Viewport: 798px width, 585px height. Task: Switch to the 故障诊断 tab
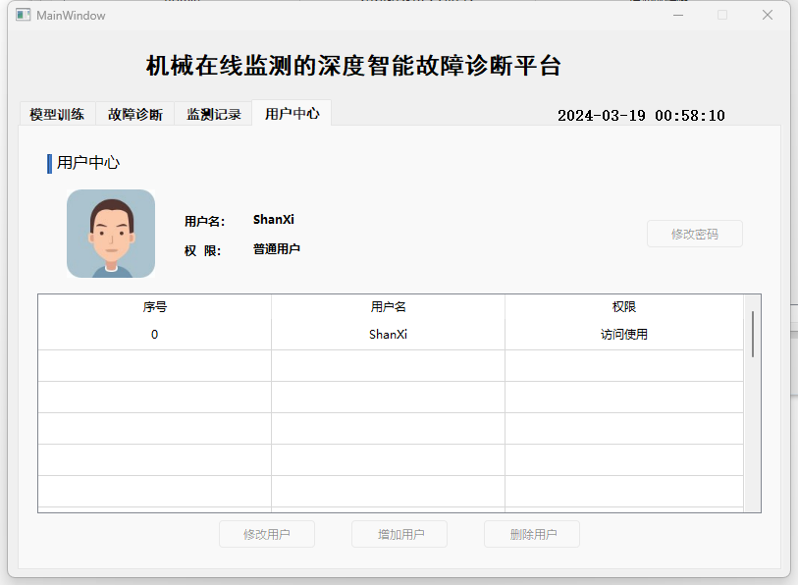tap(135, 114)
